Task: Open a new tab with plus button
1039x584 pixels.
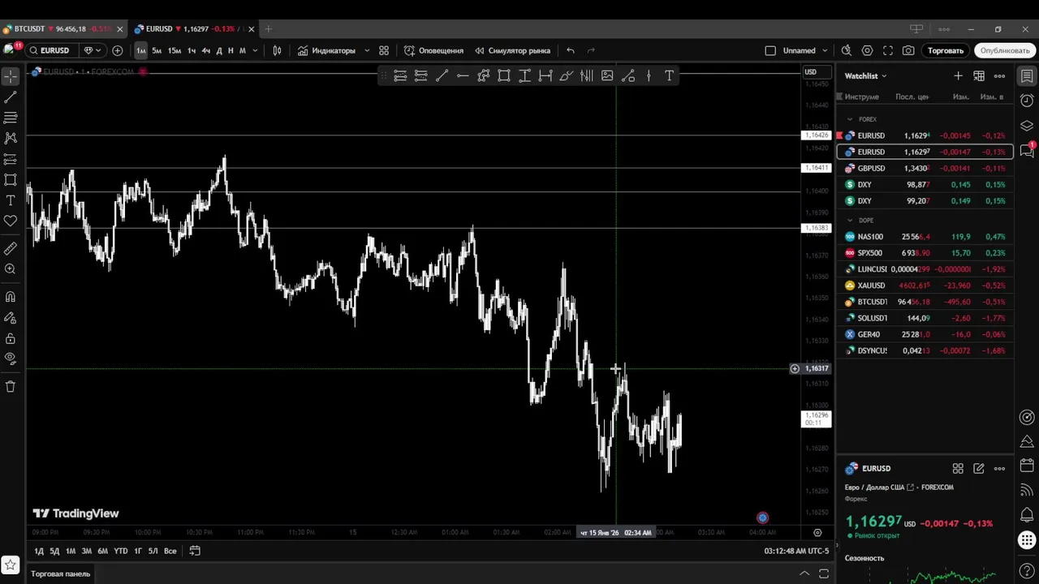Action: [x=269, y=29]
